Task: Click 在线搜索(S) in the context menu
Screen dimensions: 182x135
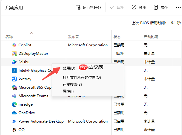Action: point(72,84)
